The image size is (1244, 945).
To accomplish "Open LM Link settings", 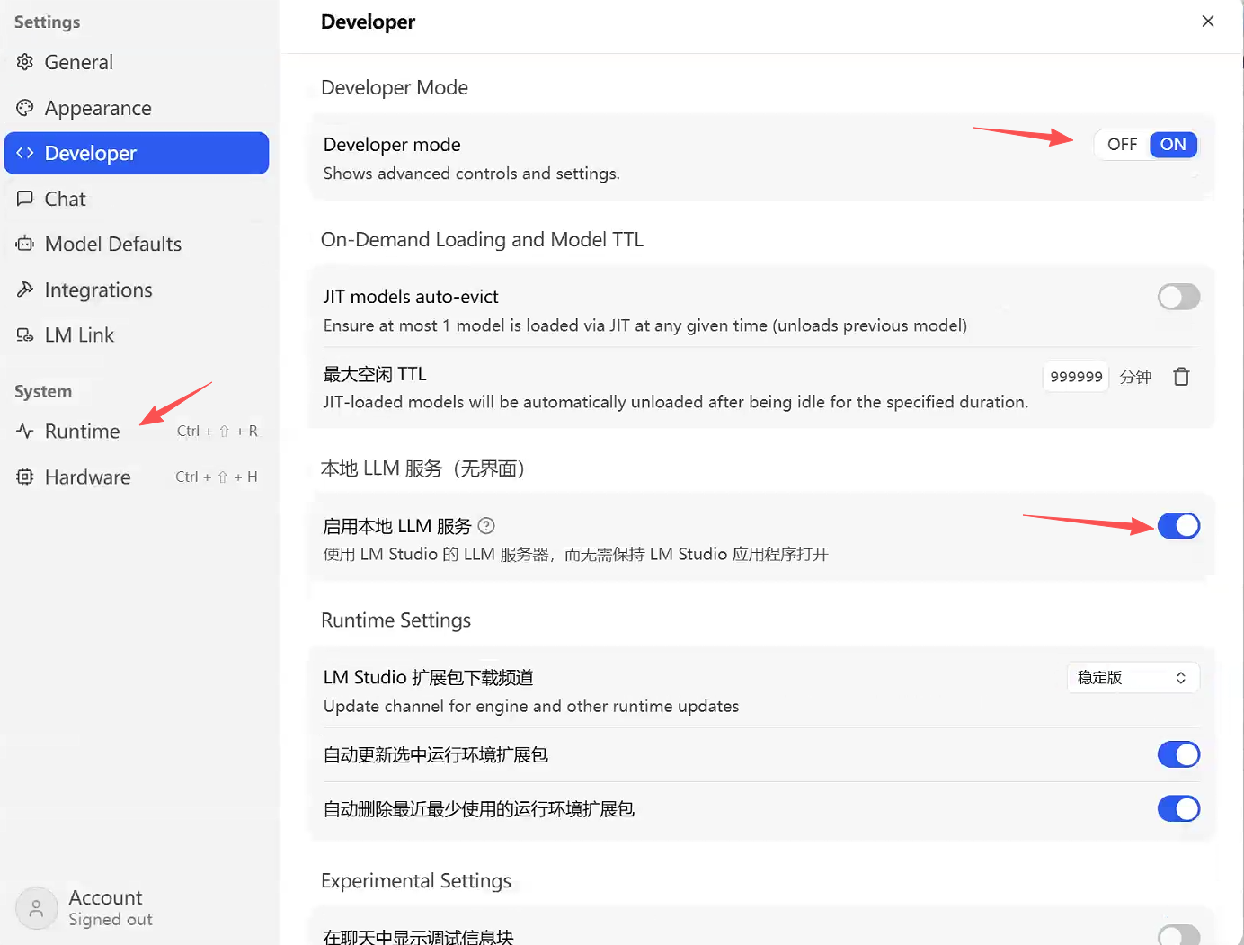I will click(137, 335).
